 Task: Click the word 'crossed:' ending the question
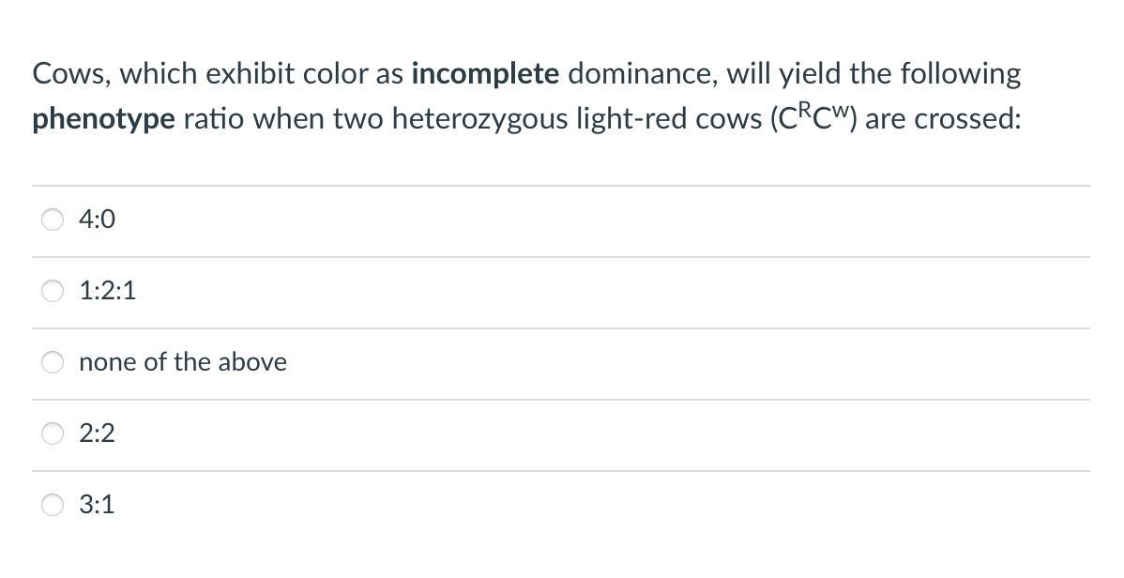[x=972, y=120]
